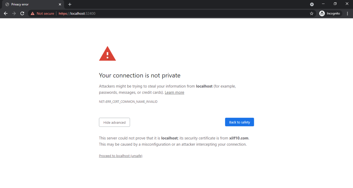The height and width of the screenshot is (188, 353).
Task: Click the address bar URL field
Action: pos(176,14)
